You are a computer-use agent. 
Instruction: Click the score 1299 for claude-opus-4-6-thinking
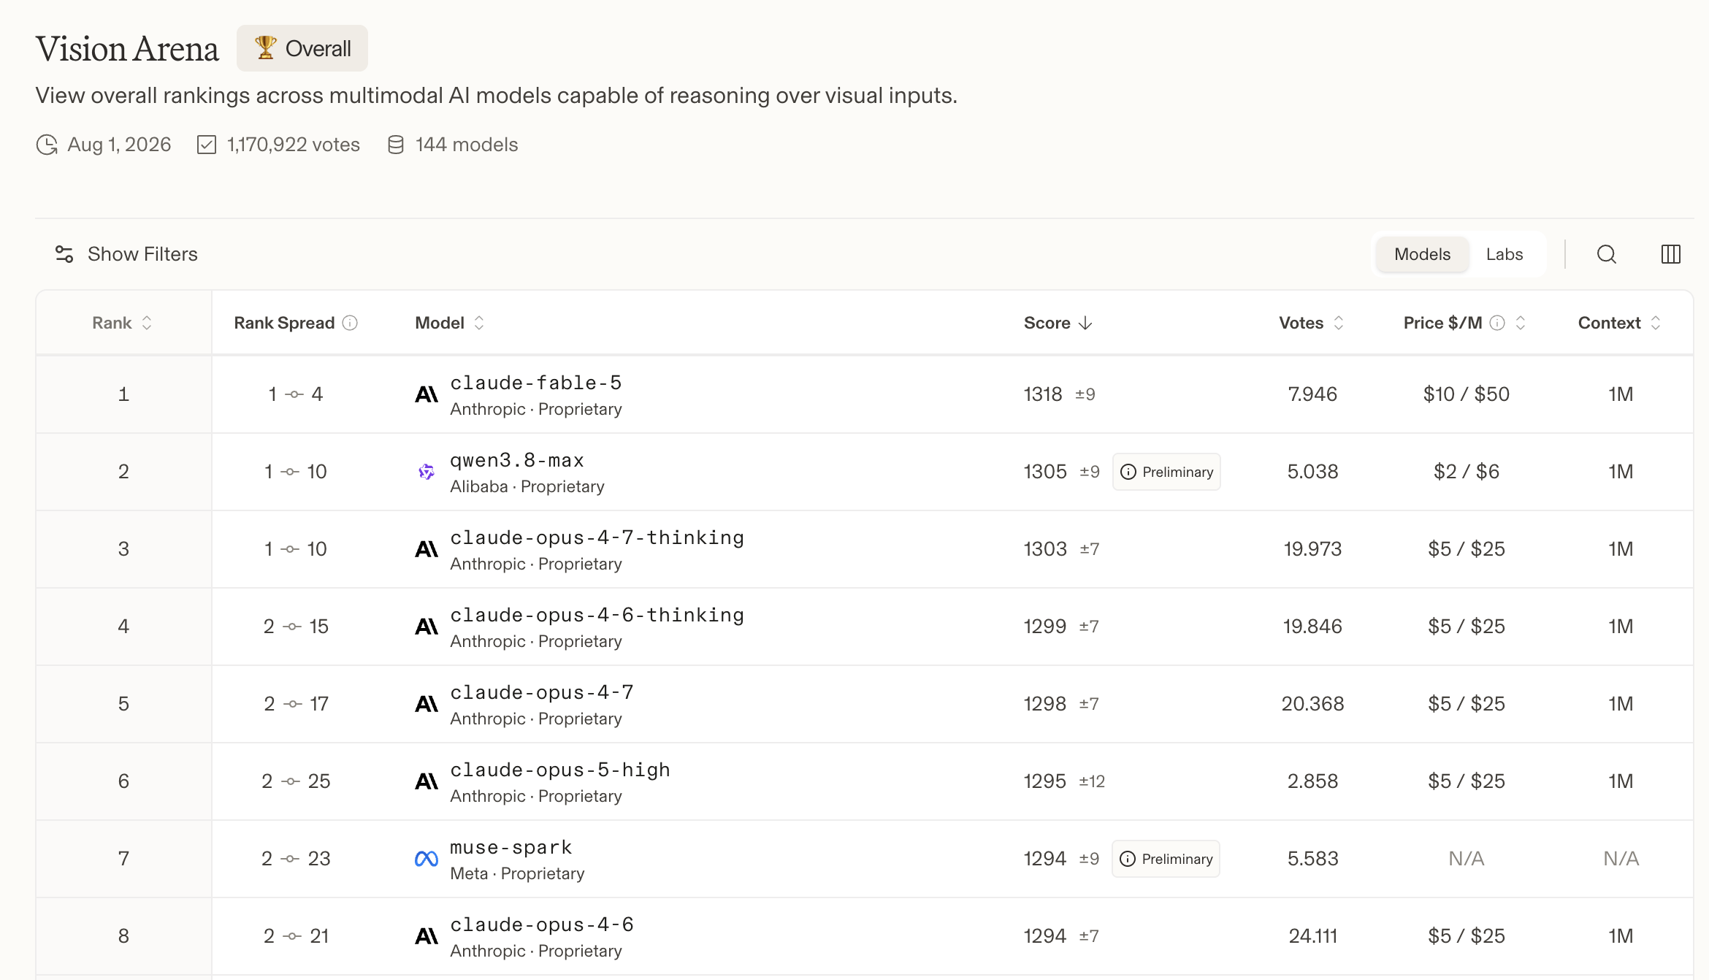1045,627
